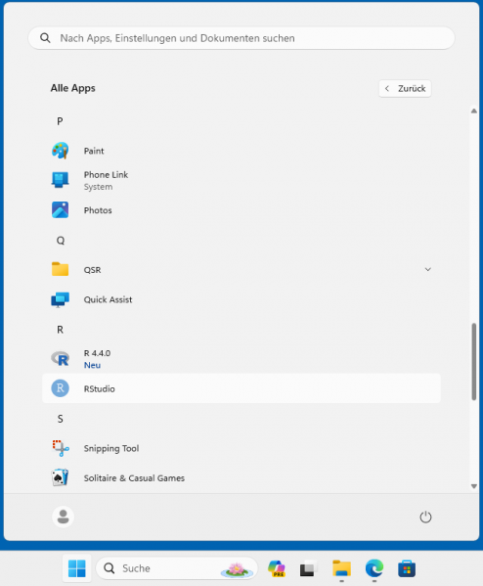Viewport: 483px width, 586px height.
Task: Open the power options button
Action: (x=425, y=518)
